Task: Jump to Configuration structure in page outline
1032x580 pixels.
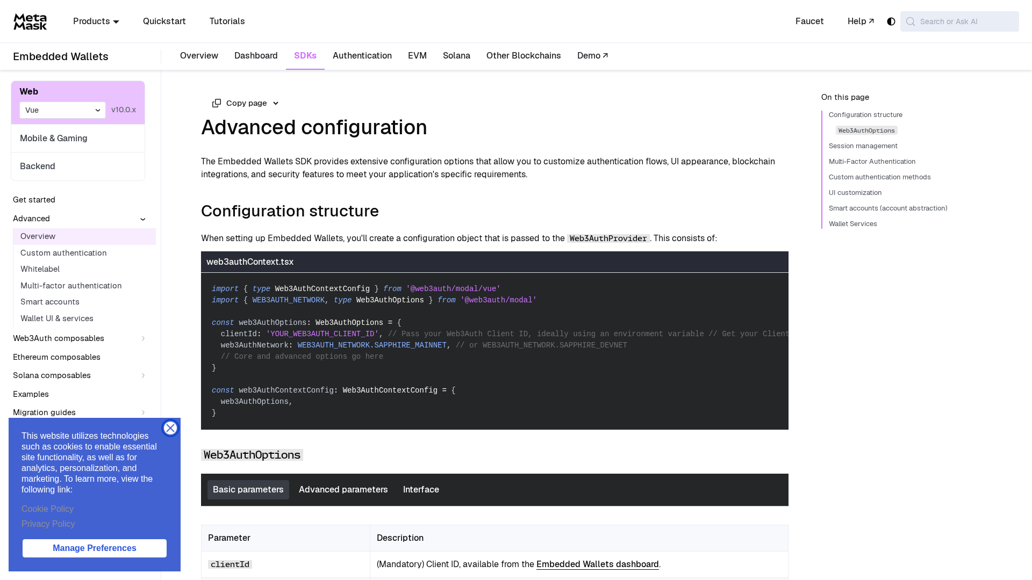Action: pos(865,115)
